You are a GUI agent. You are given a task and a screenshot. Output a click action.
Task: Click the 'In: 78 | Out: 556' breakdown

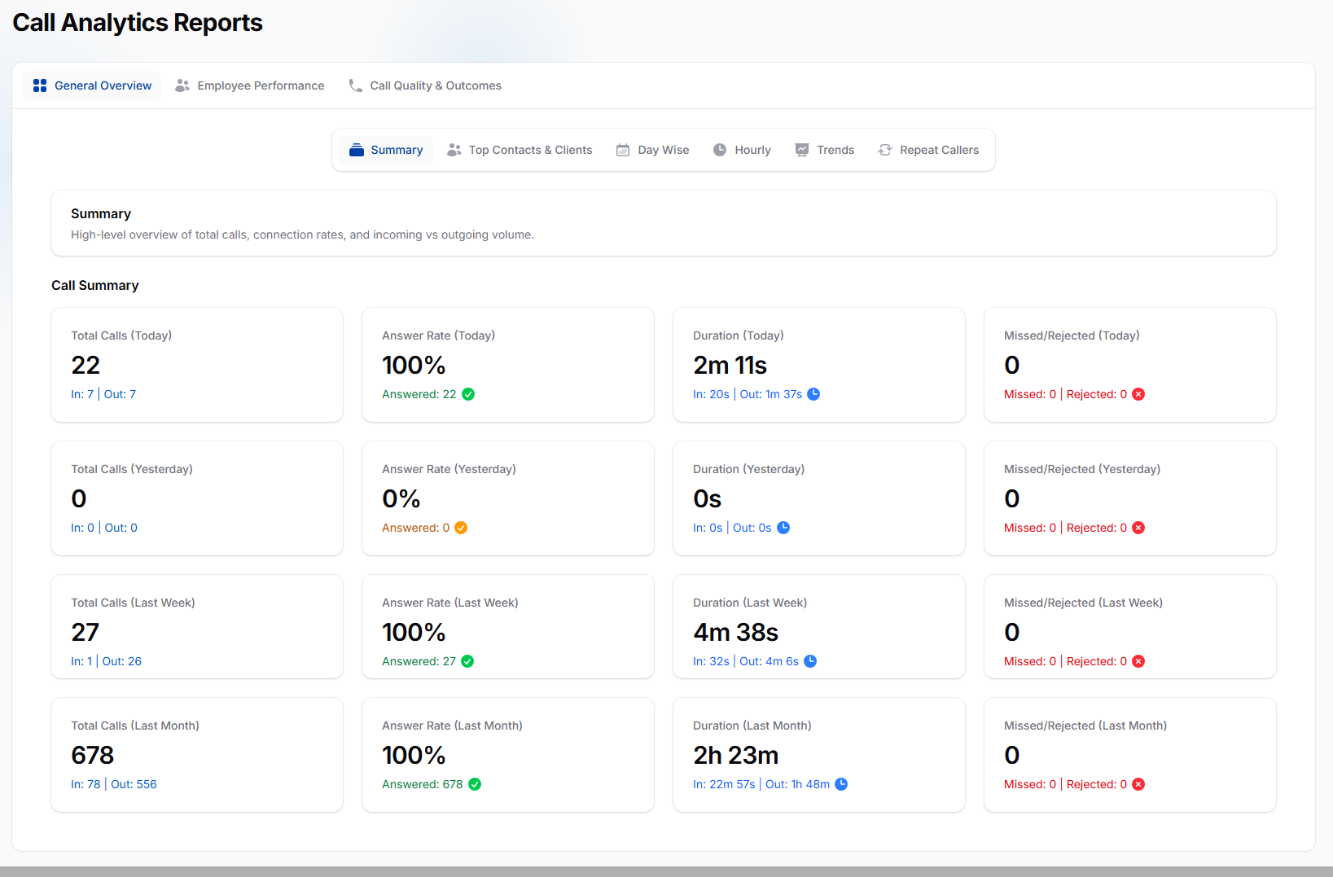pyautogui.click(x=114, y=784)
